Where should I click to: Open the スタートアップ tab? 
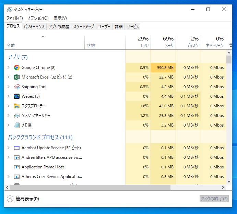[83, 26]
